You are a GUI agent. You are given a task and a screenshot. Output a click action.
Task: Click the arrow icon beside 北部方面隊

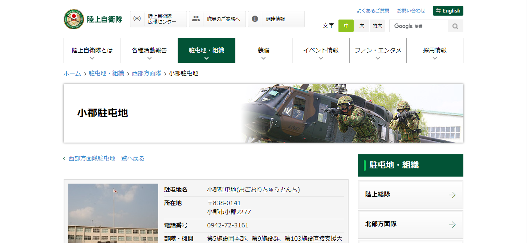click(452, 225)
